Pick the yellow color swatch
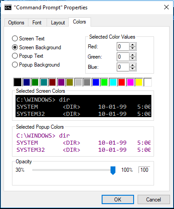 click(x=139, y=82)
